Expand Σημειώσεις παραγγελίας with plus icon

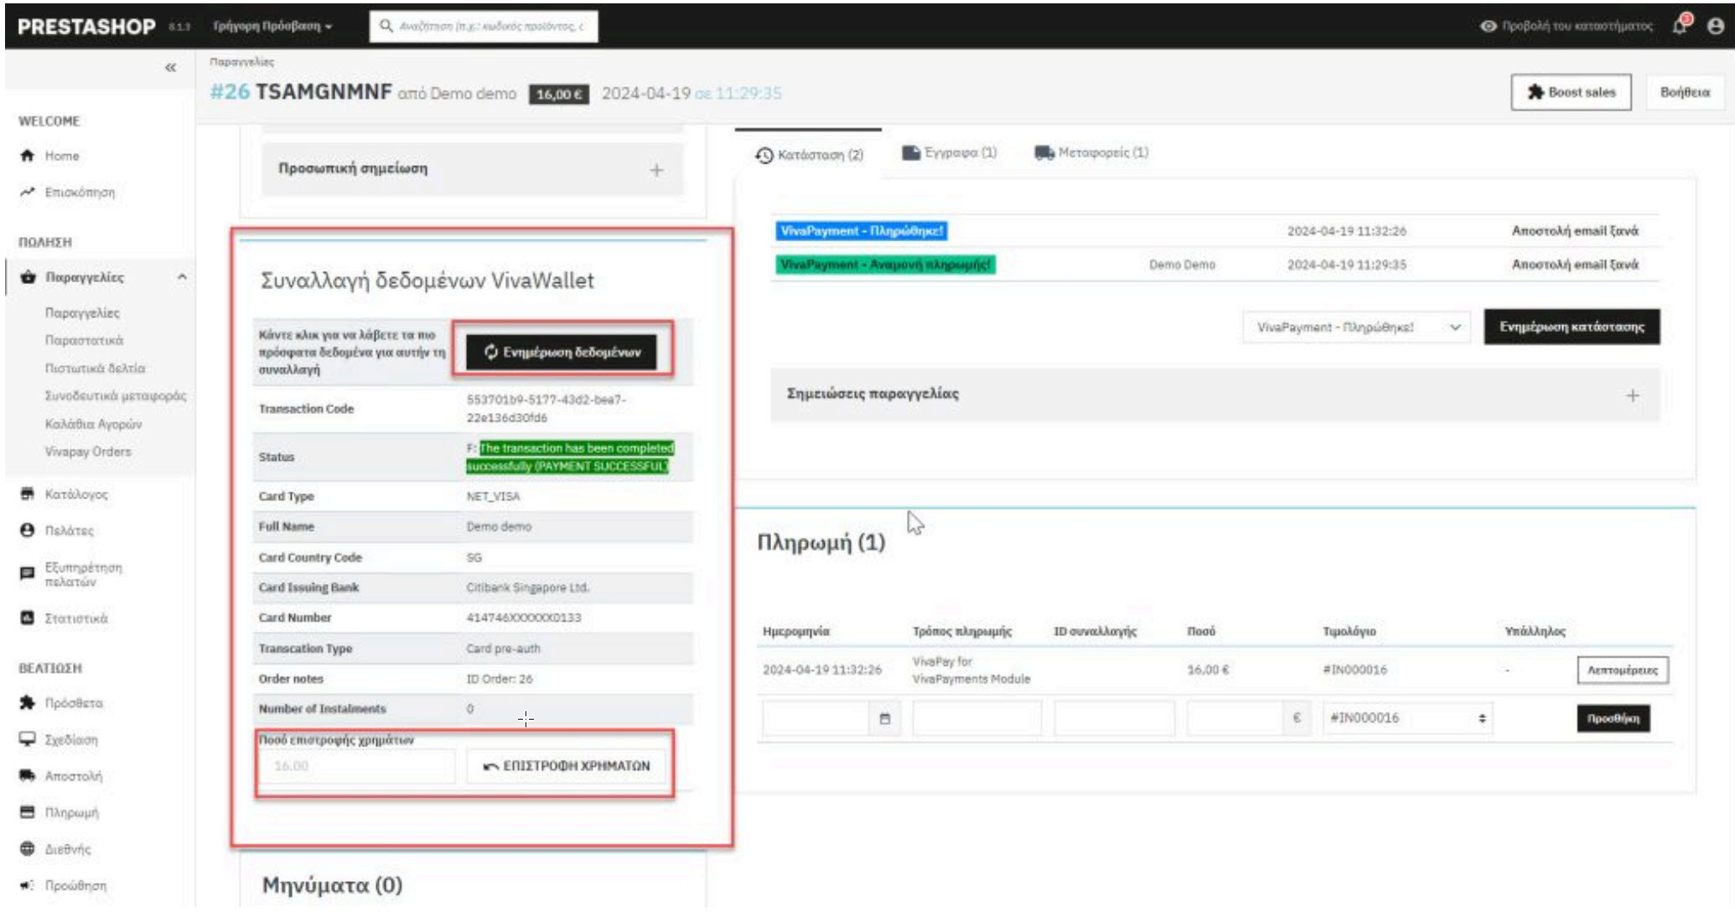tap(1632, 395)
